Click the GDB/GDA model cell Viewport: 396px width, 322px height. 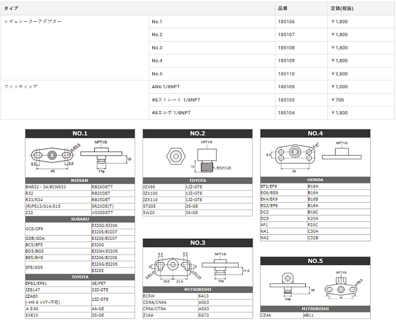click(x=59, y=238)
